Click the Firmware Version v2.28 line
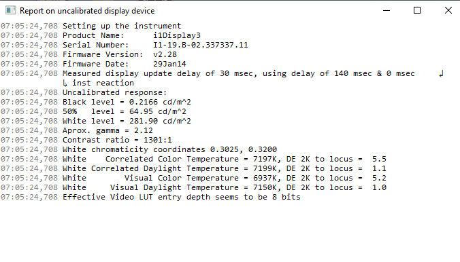This screenshot has height=262, width=460. [89, 54]
